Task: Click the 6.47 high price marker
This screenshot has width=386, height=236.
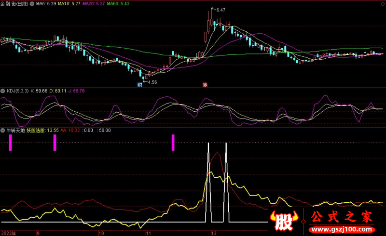Action: (x=221, y=10)
